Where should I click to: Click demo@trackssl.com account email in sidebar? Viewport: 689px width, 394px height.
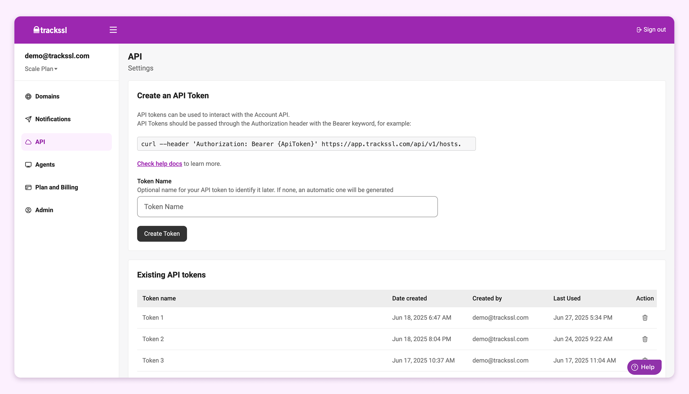(x=57, y=56)
